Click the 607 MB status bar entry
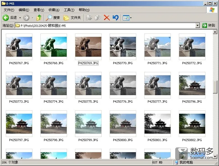Screen dimensions: 219x166 click(158, 162)
